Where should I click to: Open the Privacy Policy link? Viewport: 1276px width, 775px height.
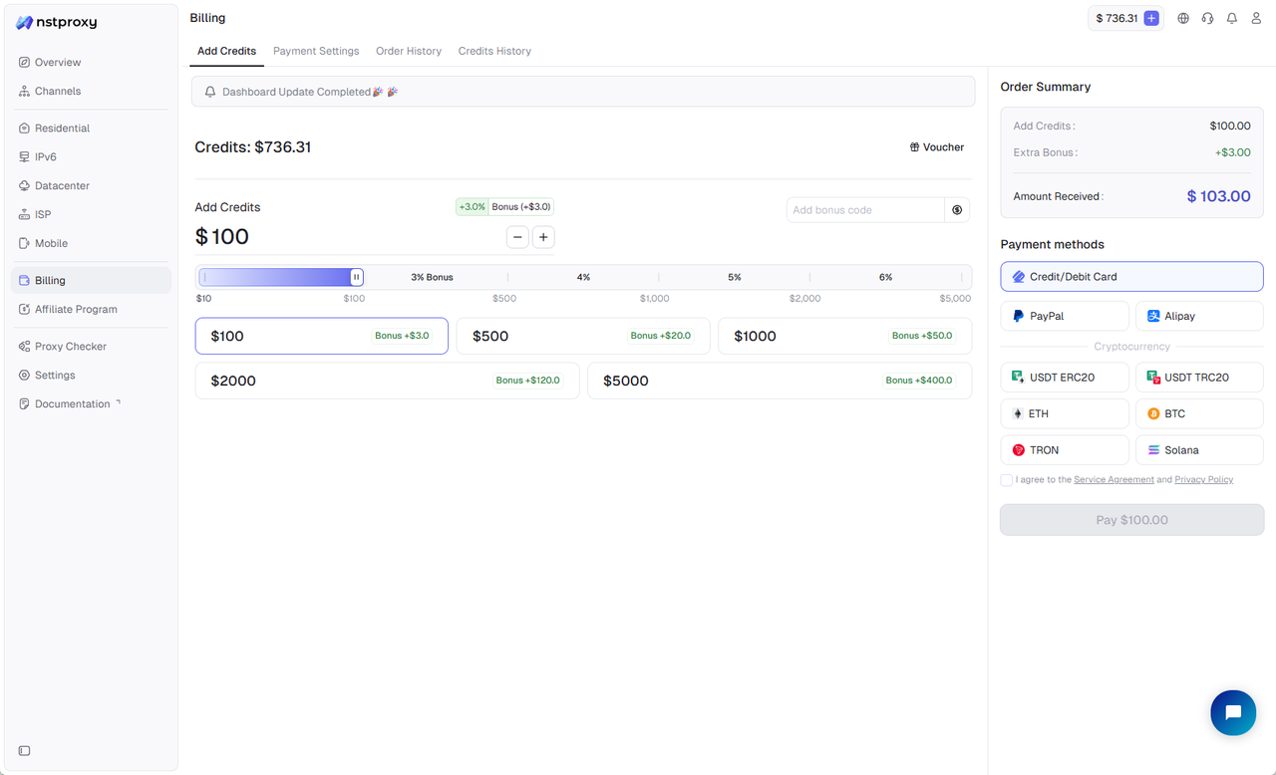pos(1203,479)
